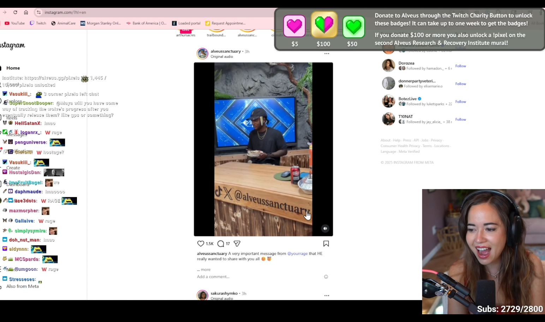This screenshot has height=322, width=545.
Task: Open the Morgan Stanley bookmark
Action: pyautogui.click(x=101, y=23)
